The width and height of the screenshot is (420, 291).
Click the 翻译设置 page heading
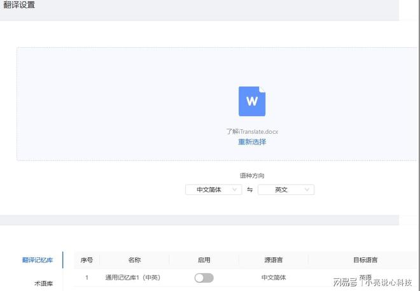pos(19,4)
